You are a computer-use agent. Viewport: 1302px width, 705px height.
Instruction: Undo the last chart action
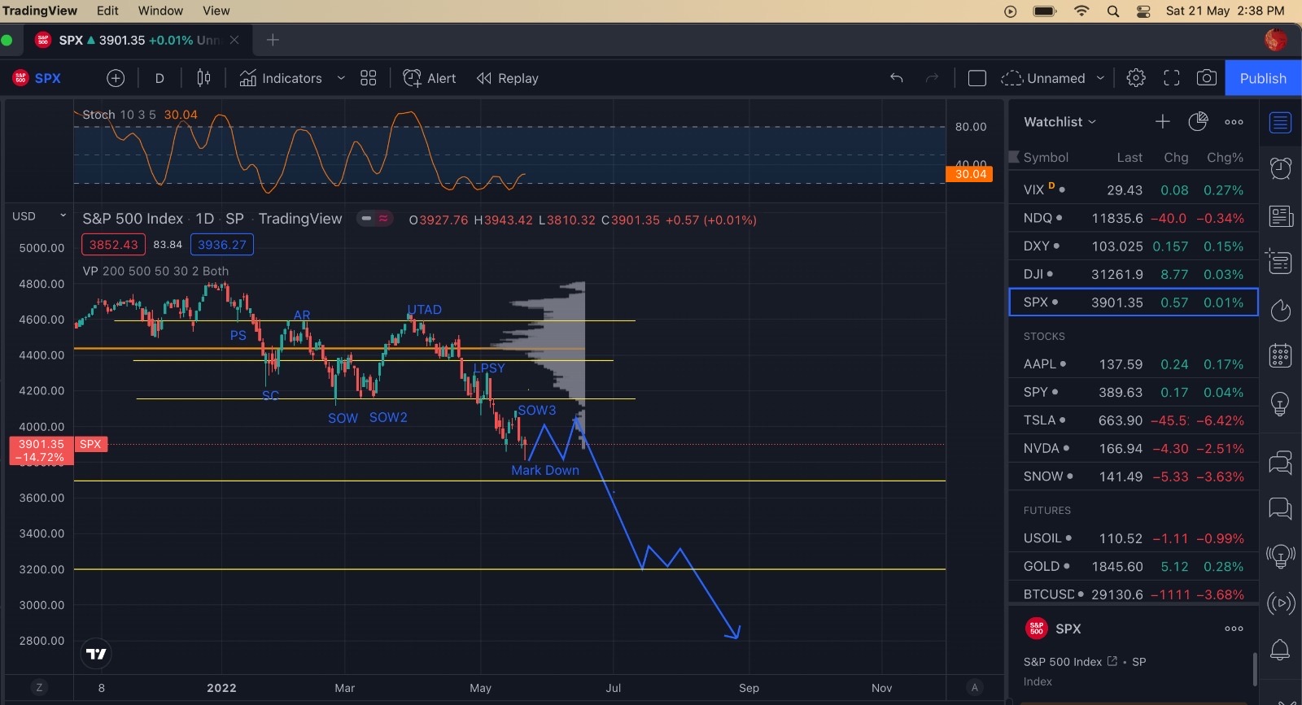[x=897, y=78]
